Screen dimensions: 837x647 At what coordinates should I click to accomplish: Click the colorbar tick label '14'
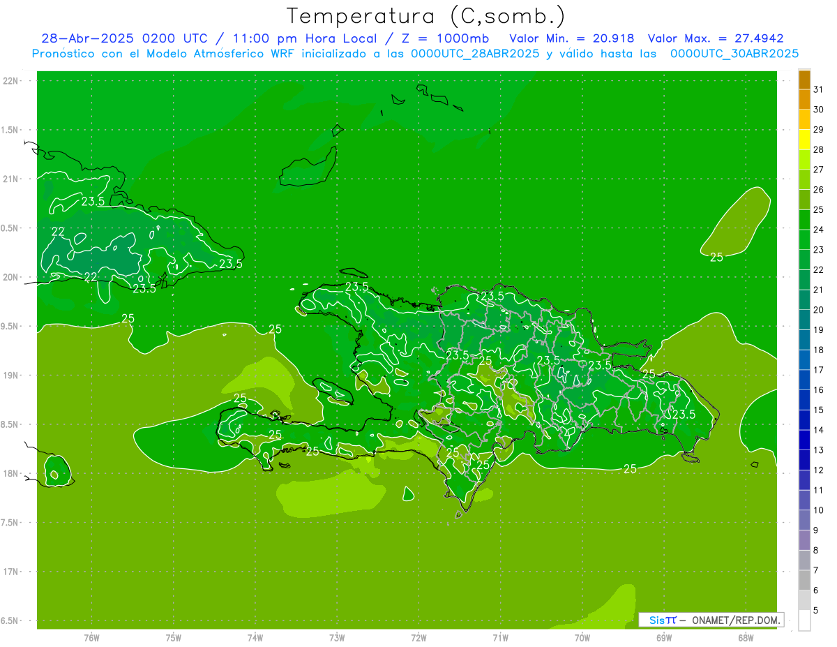(818, 430)
